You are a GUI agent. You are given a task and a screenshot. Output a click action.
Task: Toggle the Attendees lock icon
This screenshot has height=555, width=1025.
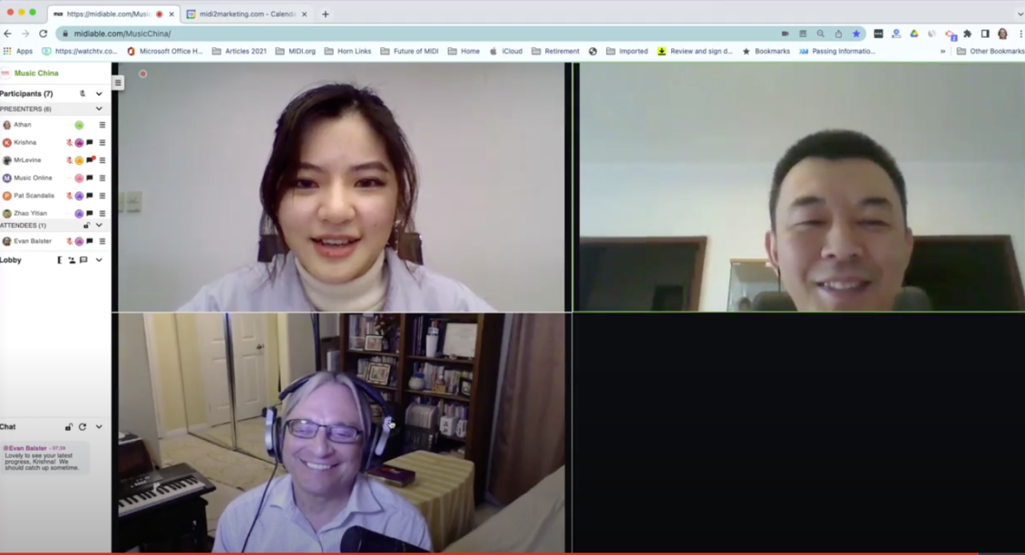86,226
